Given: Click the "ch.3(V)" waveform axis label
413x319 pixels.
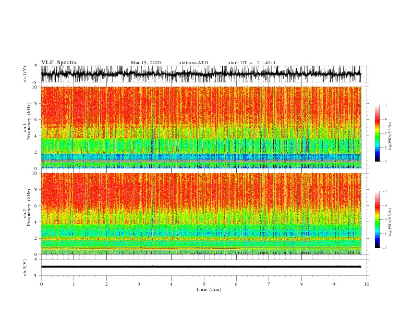Looking at the screenshot, I should [x=25, y=267].
